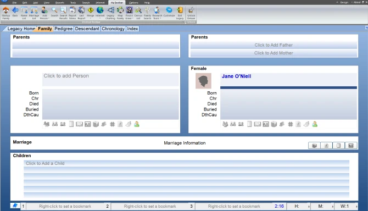Switch to the Pedigree tab
Screen dimensions: 368x211
pyautogui.click(x=63, y=29)
